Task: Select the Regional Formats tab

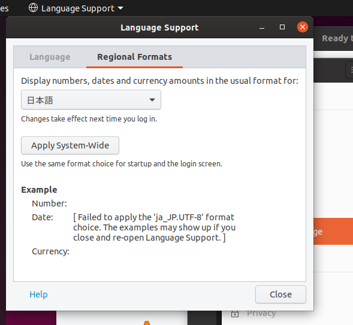Action: pos(134,57)
